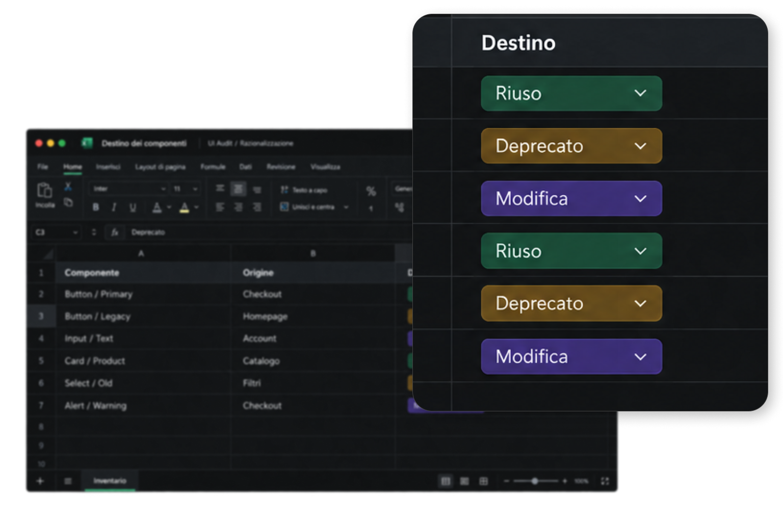The height and width of the screenshot is (522, 783).
Task: Select the Inventario sheet tab
Action: 110,481
